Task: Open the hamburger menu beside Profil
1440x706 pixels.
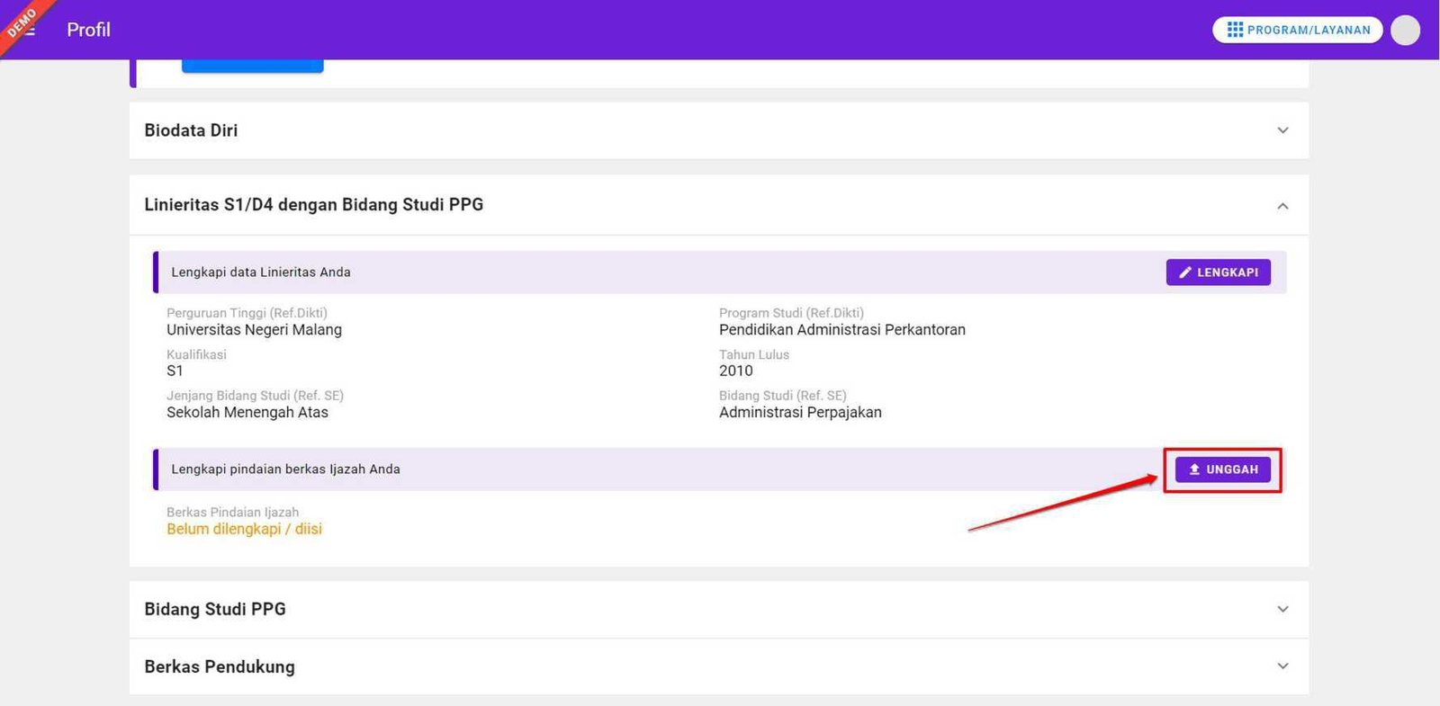Action: (x=29, y=30)
